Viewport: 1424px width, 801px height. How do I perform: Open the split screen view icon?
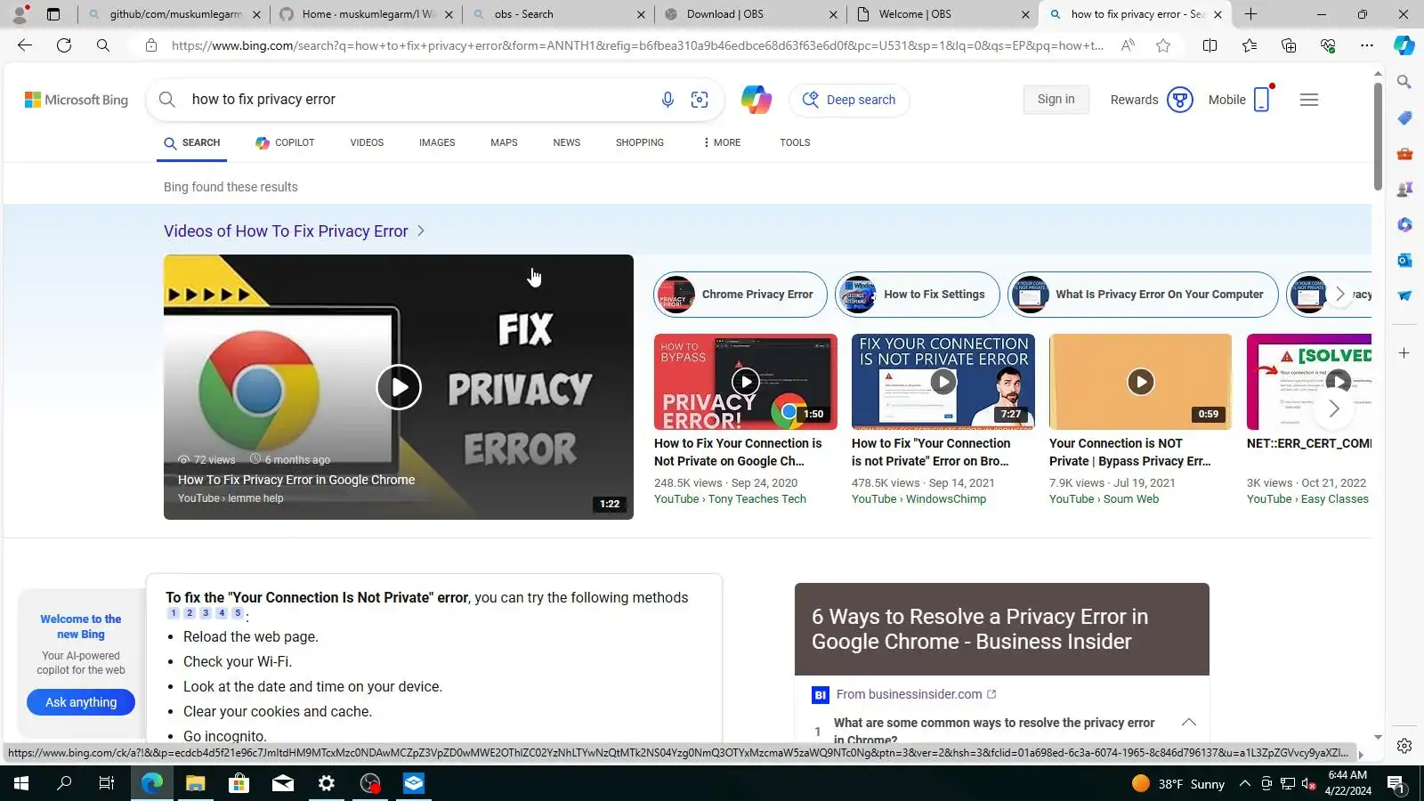pyautogui.click(x=1210, y=45)
